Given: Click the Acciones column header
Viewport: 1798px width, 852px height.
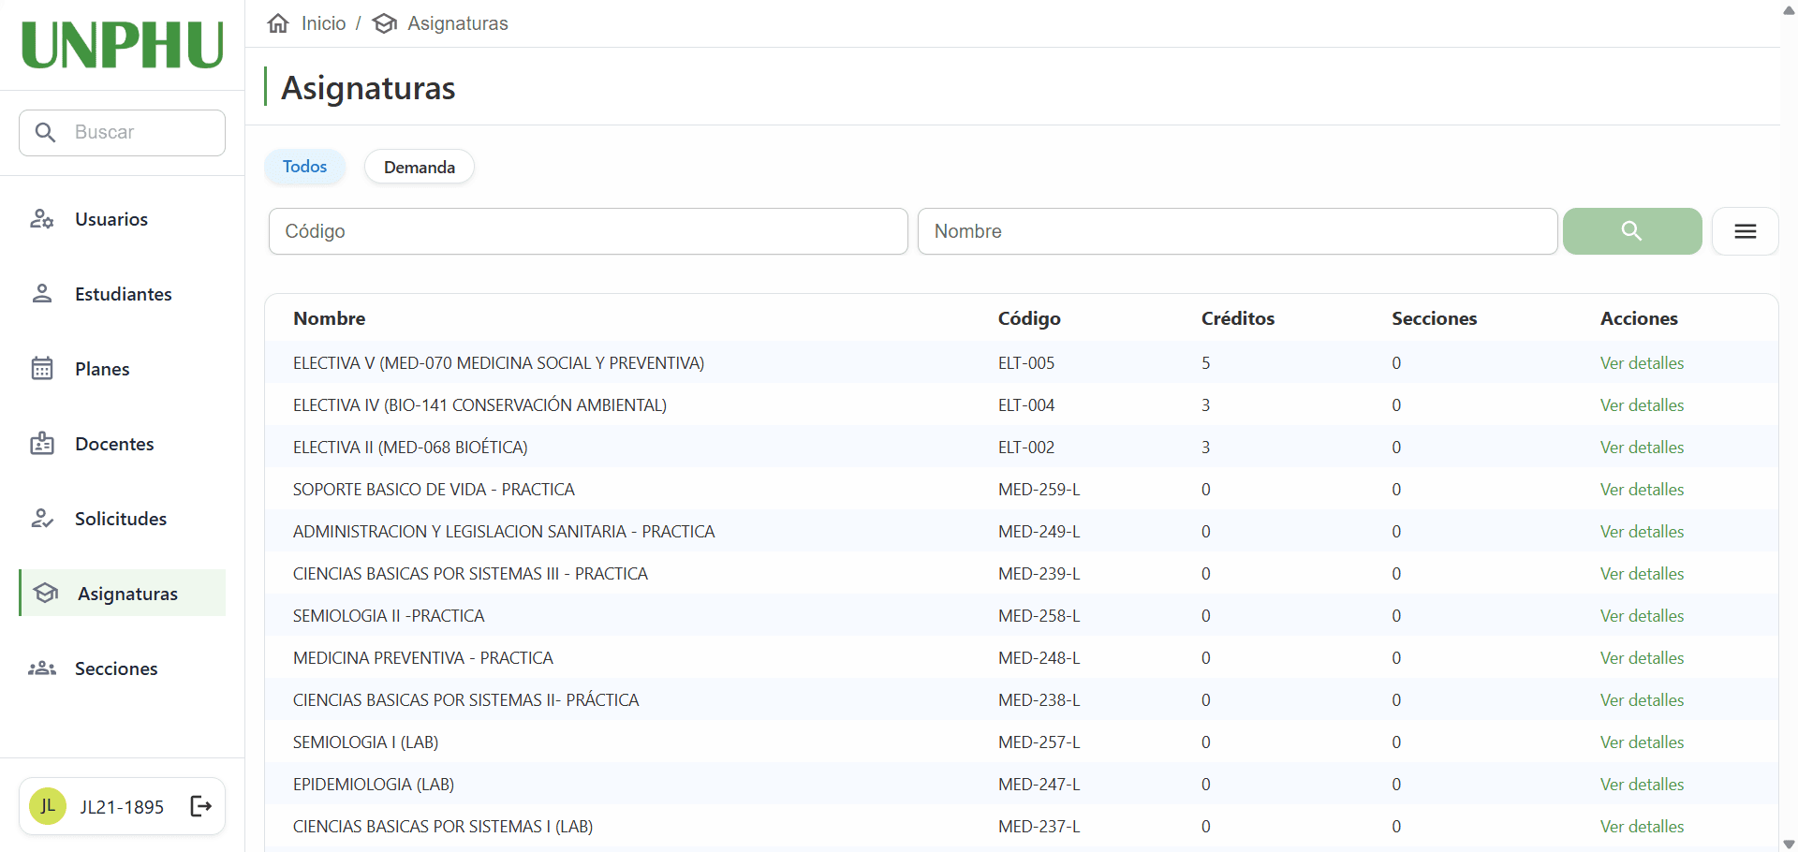Looking at the screenshot, I should (1639, 318).
